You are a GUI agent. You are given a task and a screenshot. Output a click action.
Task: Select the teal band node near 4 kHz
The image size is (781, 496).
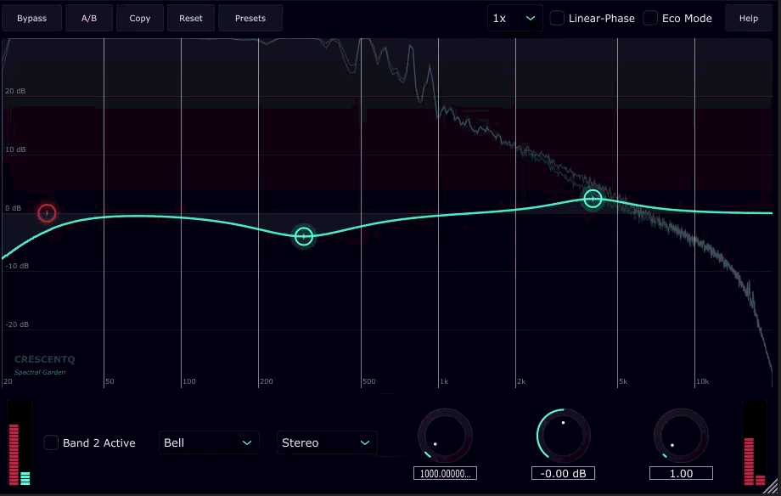tap(593, 199)
